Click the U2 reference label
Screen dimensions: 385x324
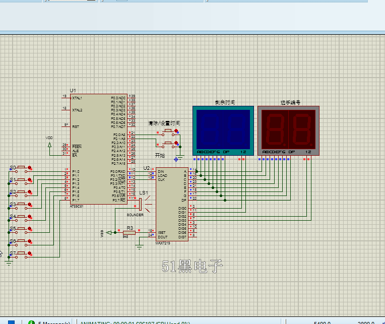tap(147, 168)
